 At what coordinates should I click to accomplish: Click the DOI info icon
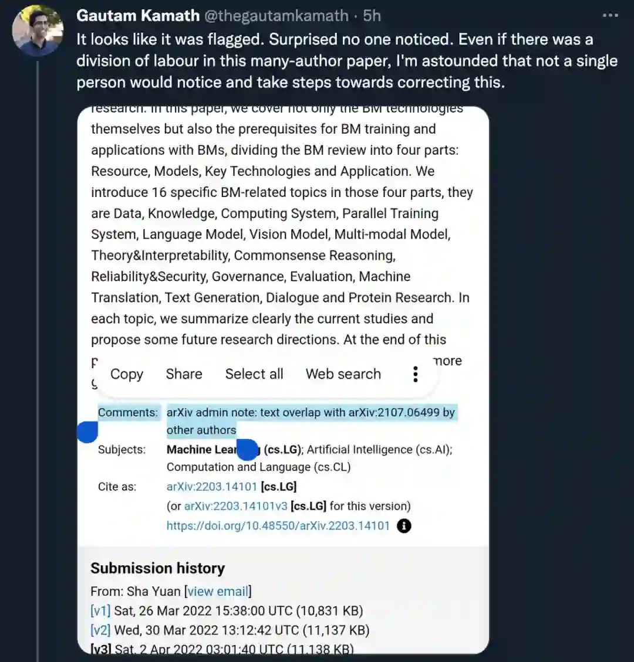[404, 525]
